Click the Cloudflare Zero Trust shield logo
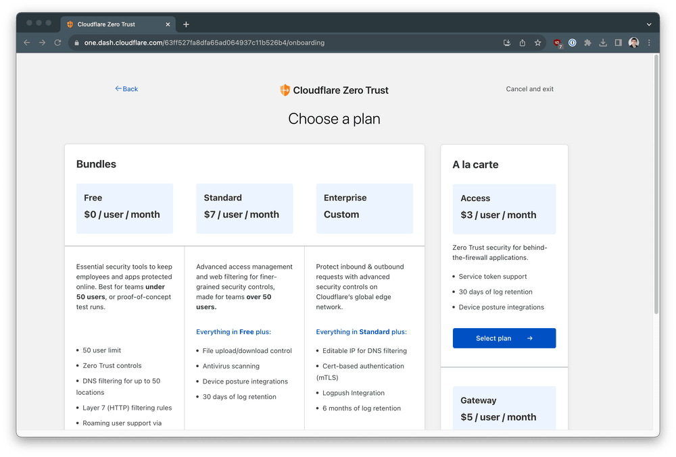This screenshot has width=676, height=457. (x=284, y=90)
